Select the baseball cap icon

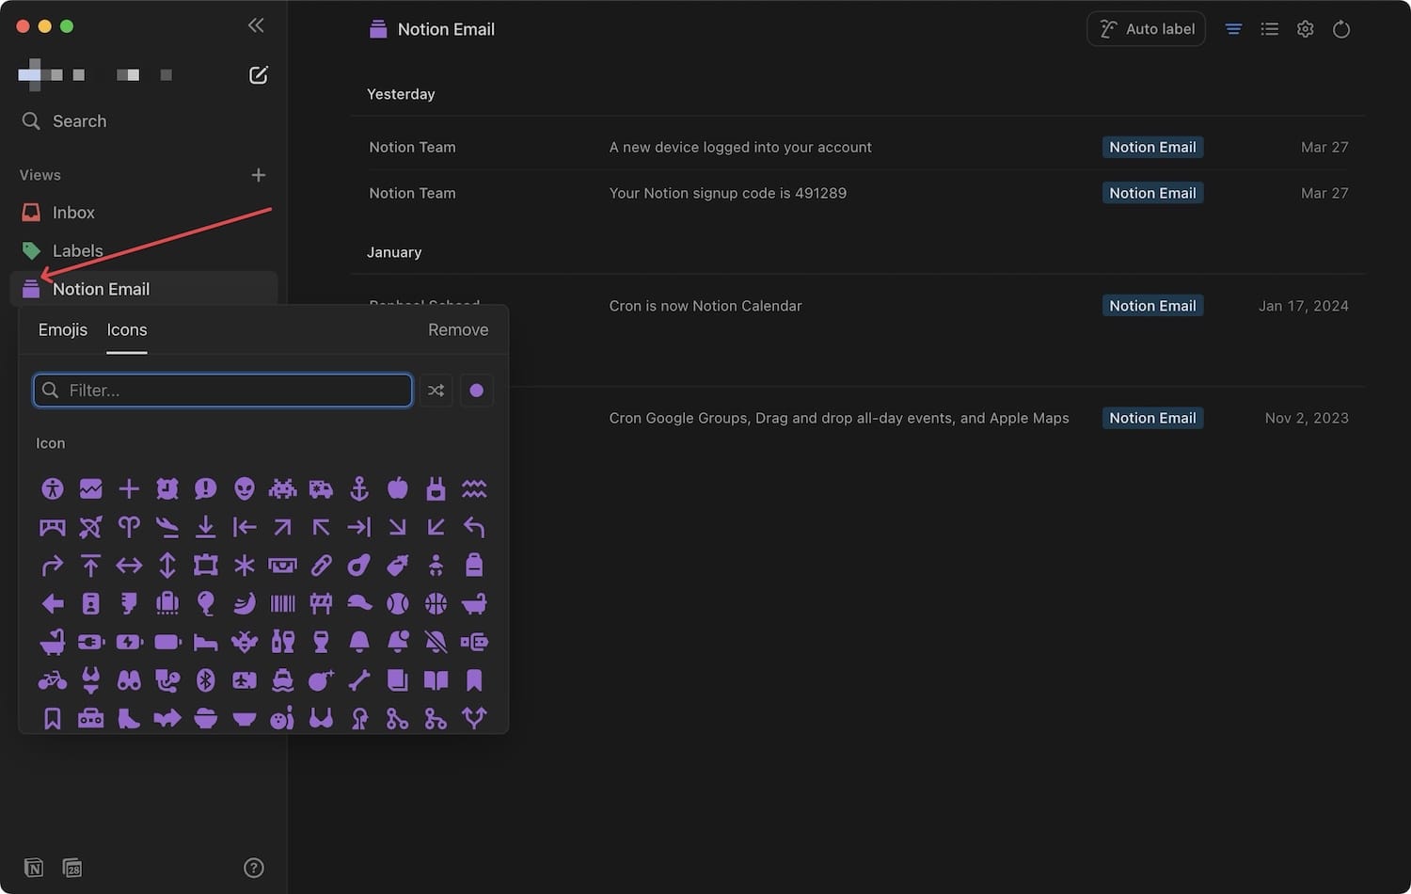coord(359,603)
